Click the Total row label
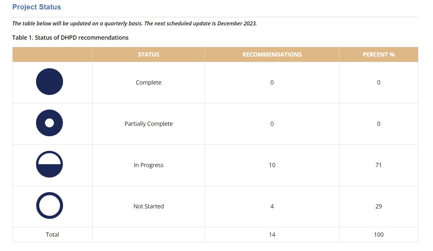Screen dimensions: 433x251 (x=52, y=235)
